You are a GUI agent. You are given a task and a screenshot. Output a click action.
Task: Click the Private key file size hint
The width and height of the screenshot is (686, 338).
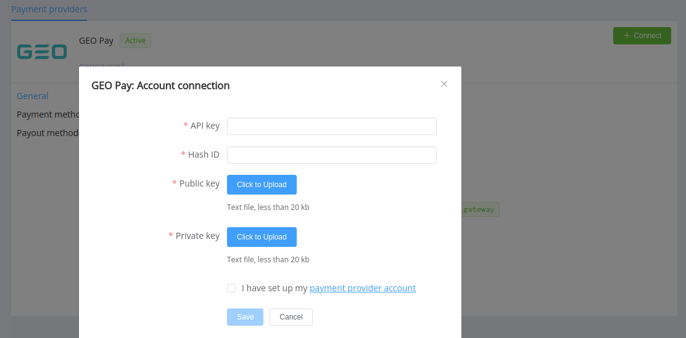[268, 259]
